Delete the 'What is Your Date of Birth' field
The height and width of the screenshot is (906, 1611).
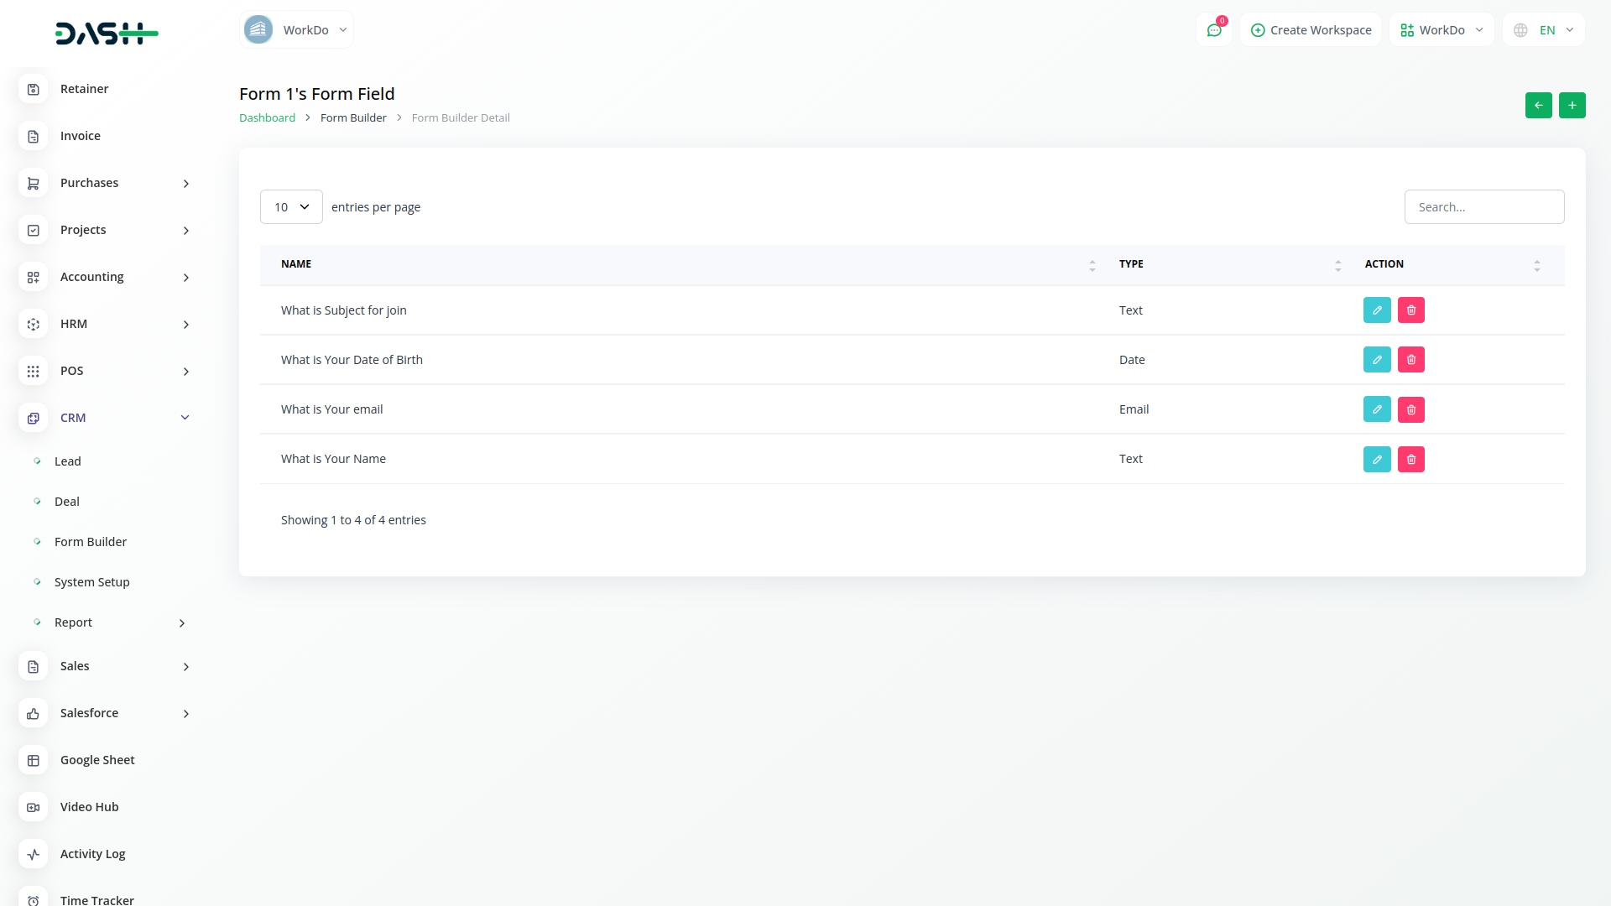(x=1411, y=360)
